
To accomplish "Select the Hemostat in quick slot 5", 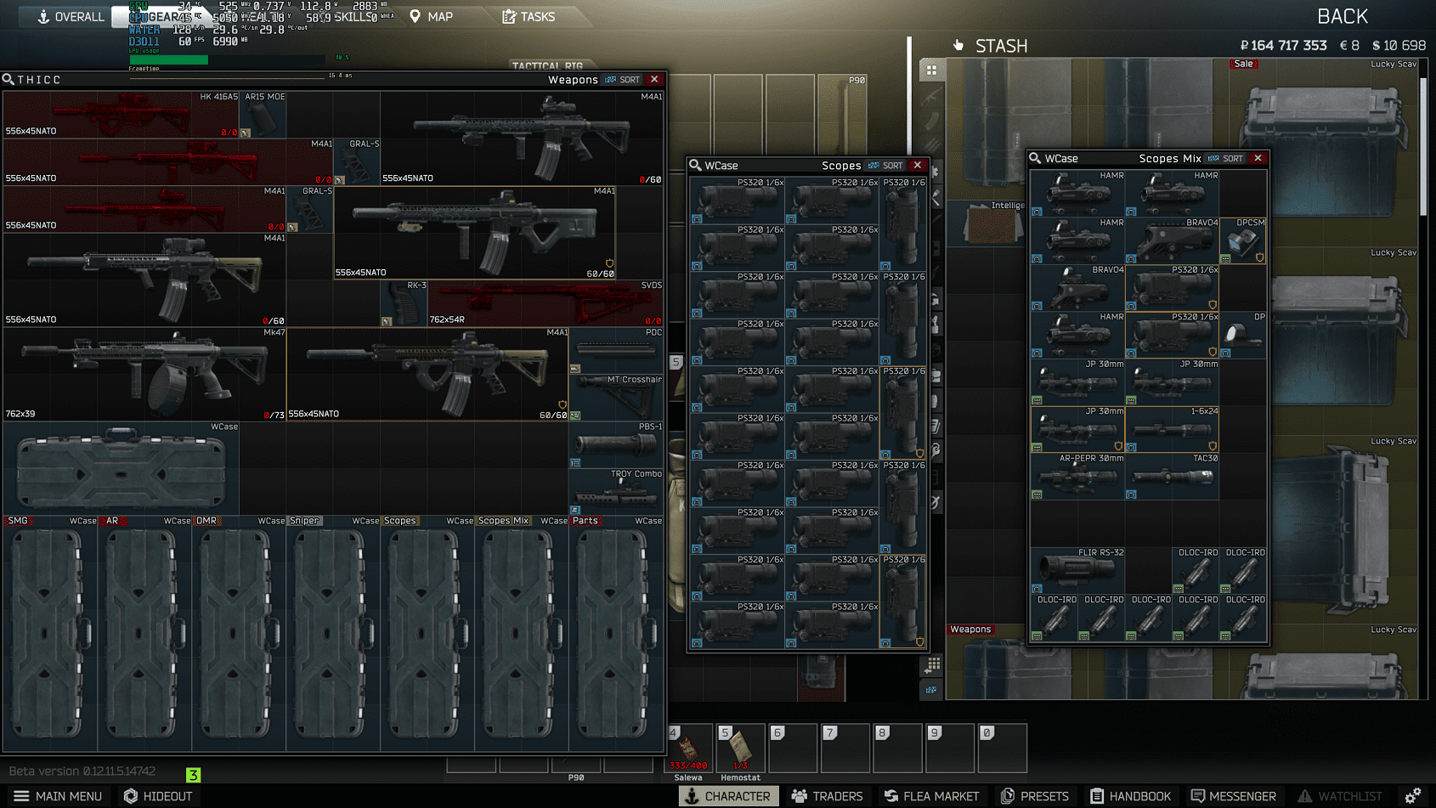I will pos(740,748).
